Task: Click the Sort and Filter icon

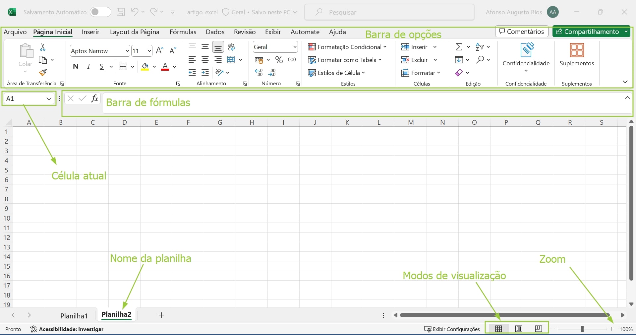Action: [480, 47]
